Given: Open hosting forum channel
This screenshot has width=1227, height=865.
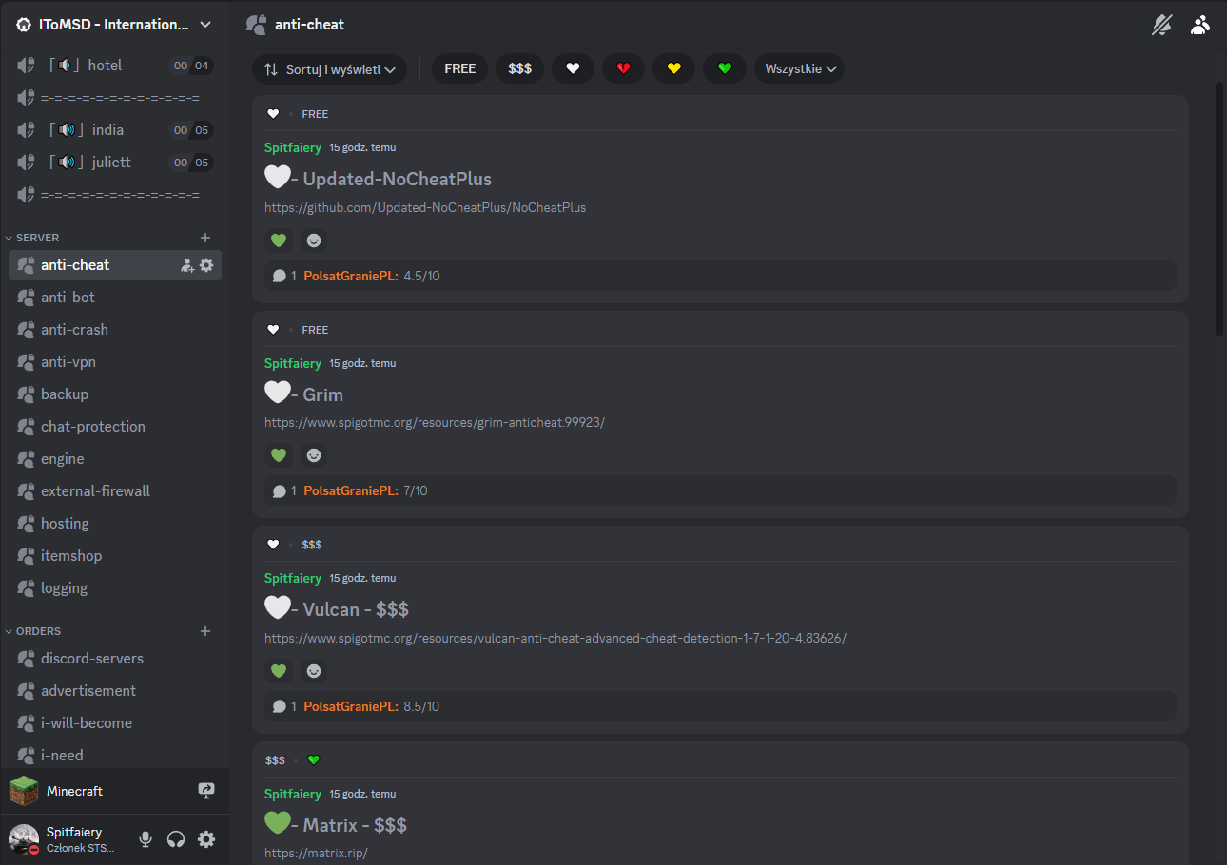Looking at the screenshot, I should [115, 524].
